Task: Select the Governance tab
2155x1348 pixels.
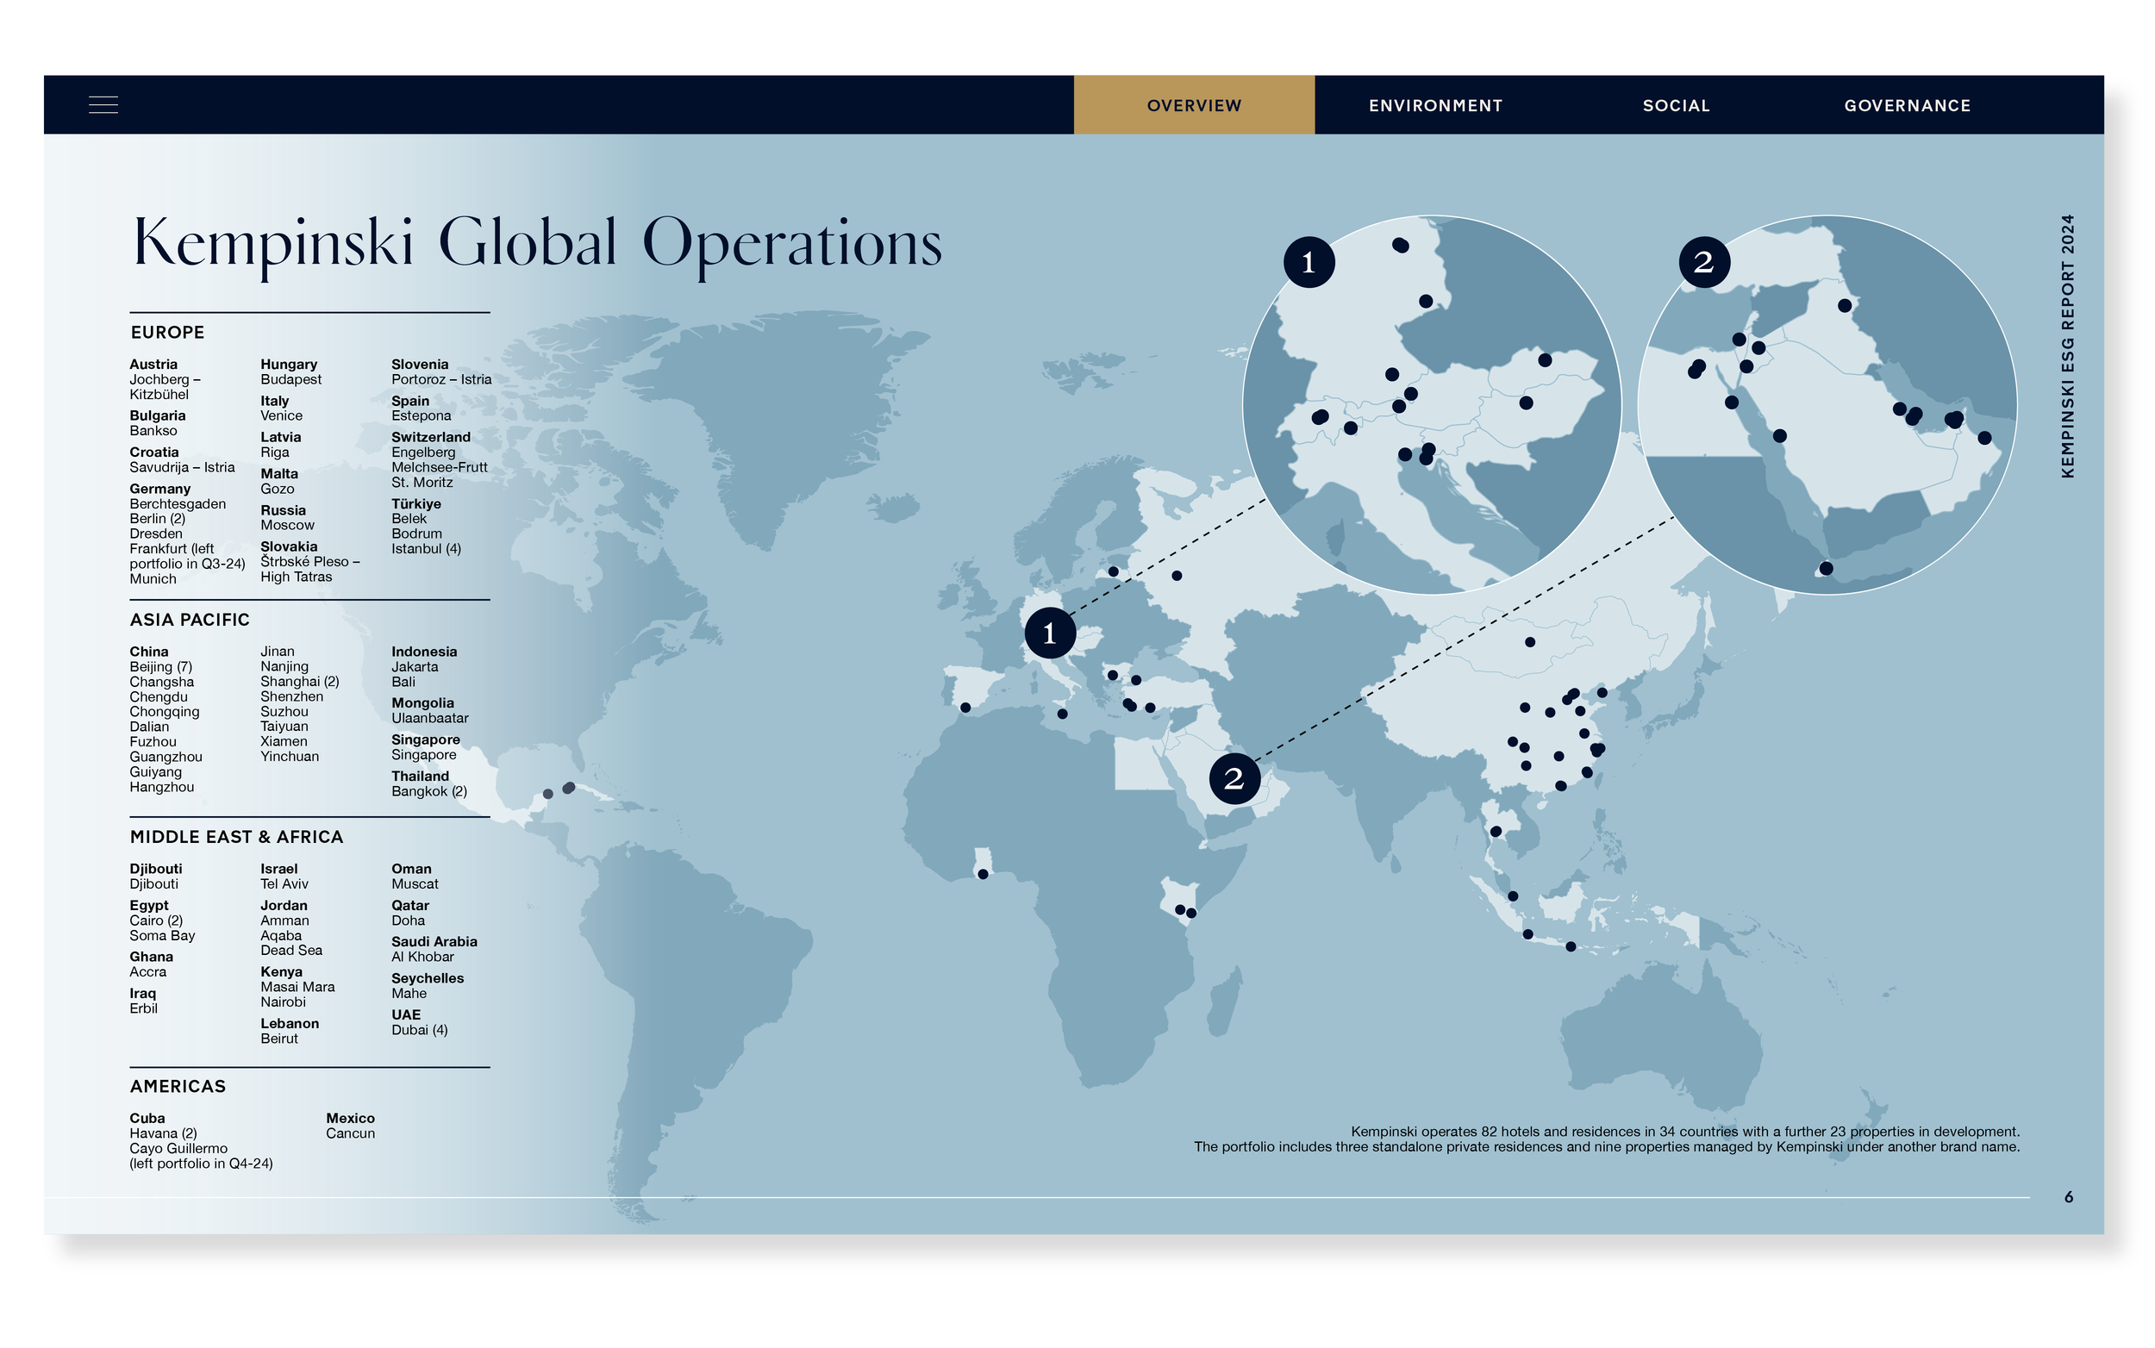Action: 1906,105
